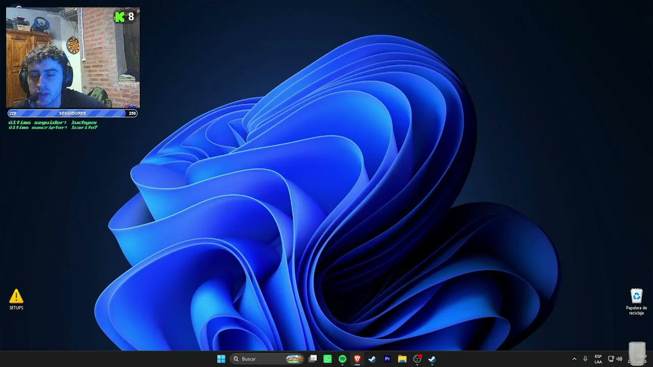The height and width of the screenshot is (367, 653).
Task: Show hidden system tray icons
Action: pos(574,359)
